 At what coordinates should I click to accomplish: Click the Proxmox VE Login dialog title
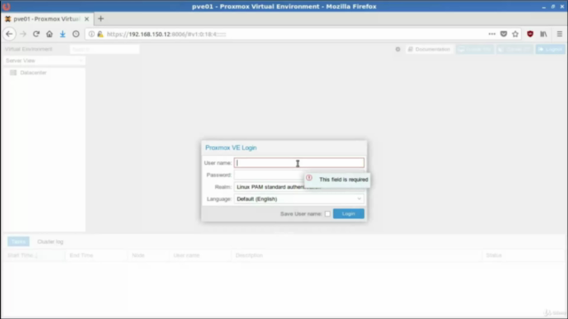pos(231,148)
